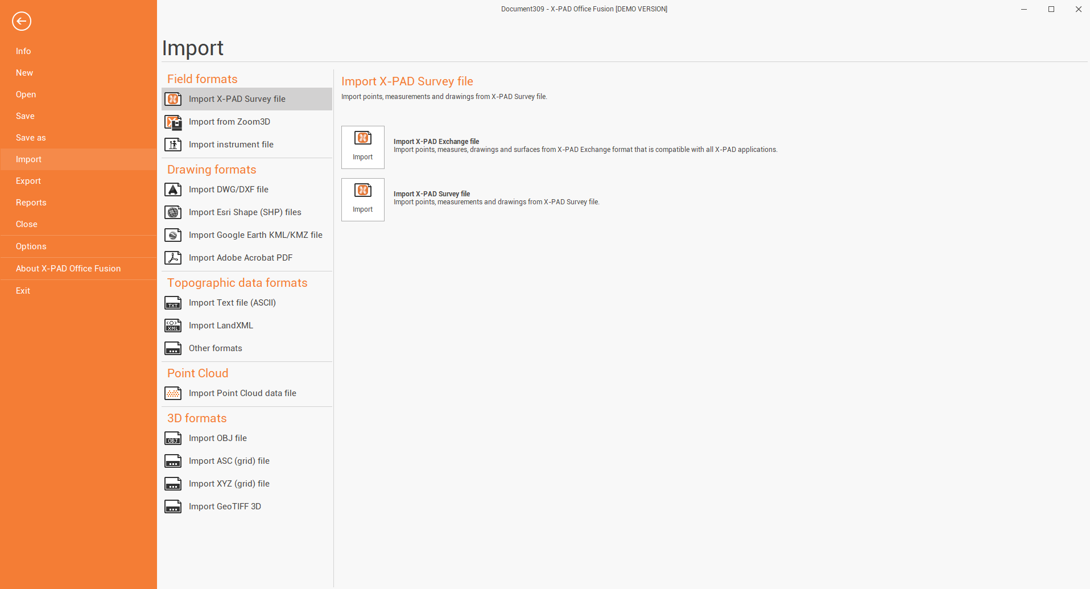The width and height of the screenshot is (1090, 589).
Task: Click the Import from Zoom3D icon
Action: 173,122
